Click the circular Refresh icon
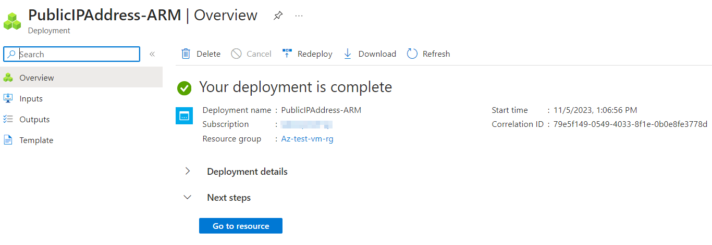Viewport: 712px width, 245px height. (412, 54)
